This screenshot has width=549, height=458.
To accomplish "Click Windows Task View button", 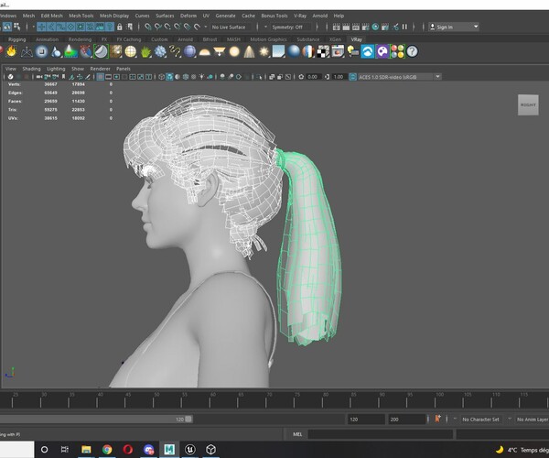I will tap(65, 449).
